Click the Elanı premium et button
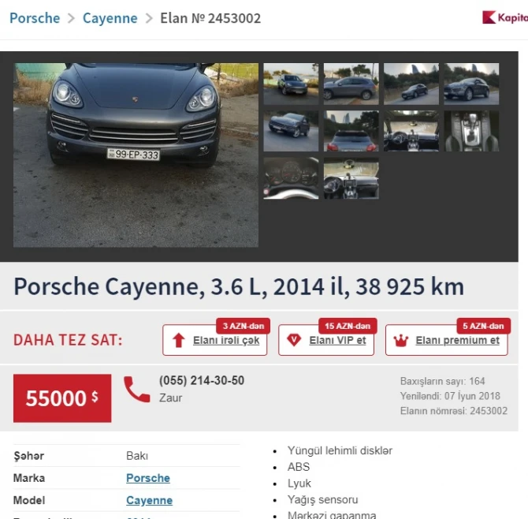The height and width of the screenshot is (519, 528). 447,340
